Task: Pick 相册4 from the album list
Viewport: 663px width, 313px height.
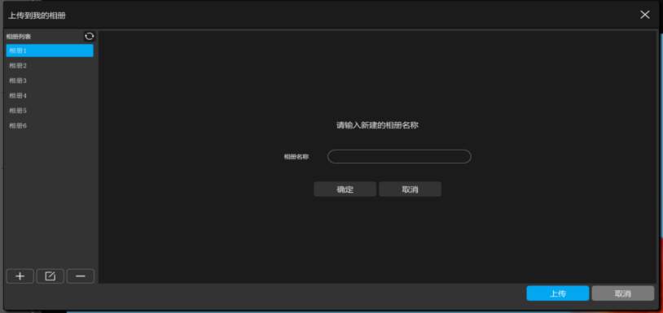Action: 50,96
